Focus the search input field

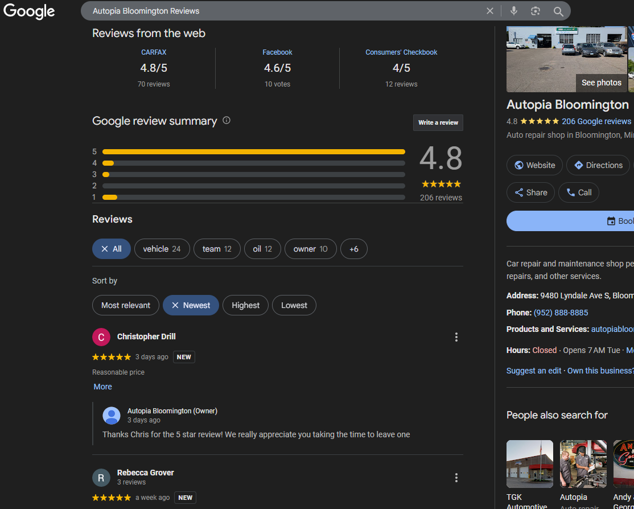[283, 11]
